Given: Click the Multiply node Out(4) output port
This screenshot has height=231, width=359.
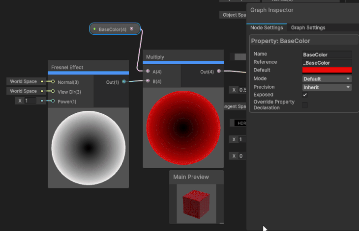Looking at the screenshot, I should (x=219, y=71).
